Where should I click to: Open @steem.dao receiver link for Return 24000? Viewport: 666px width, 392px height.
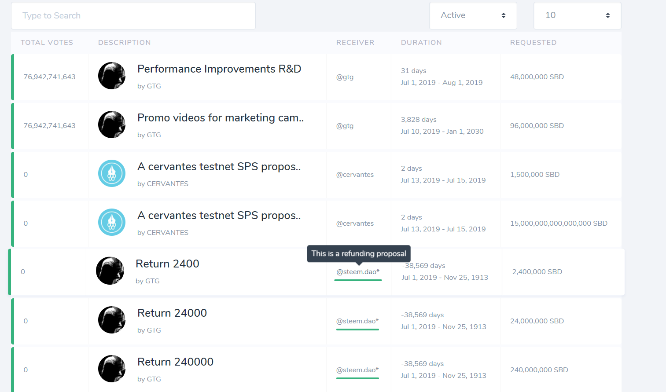tap(357, 321)
